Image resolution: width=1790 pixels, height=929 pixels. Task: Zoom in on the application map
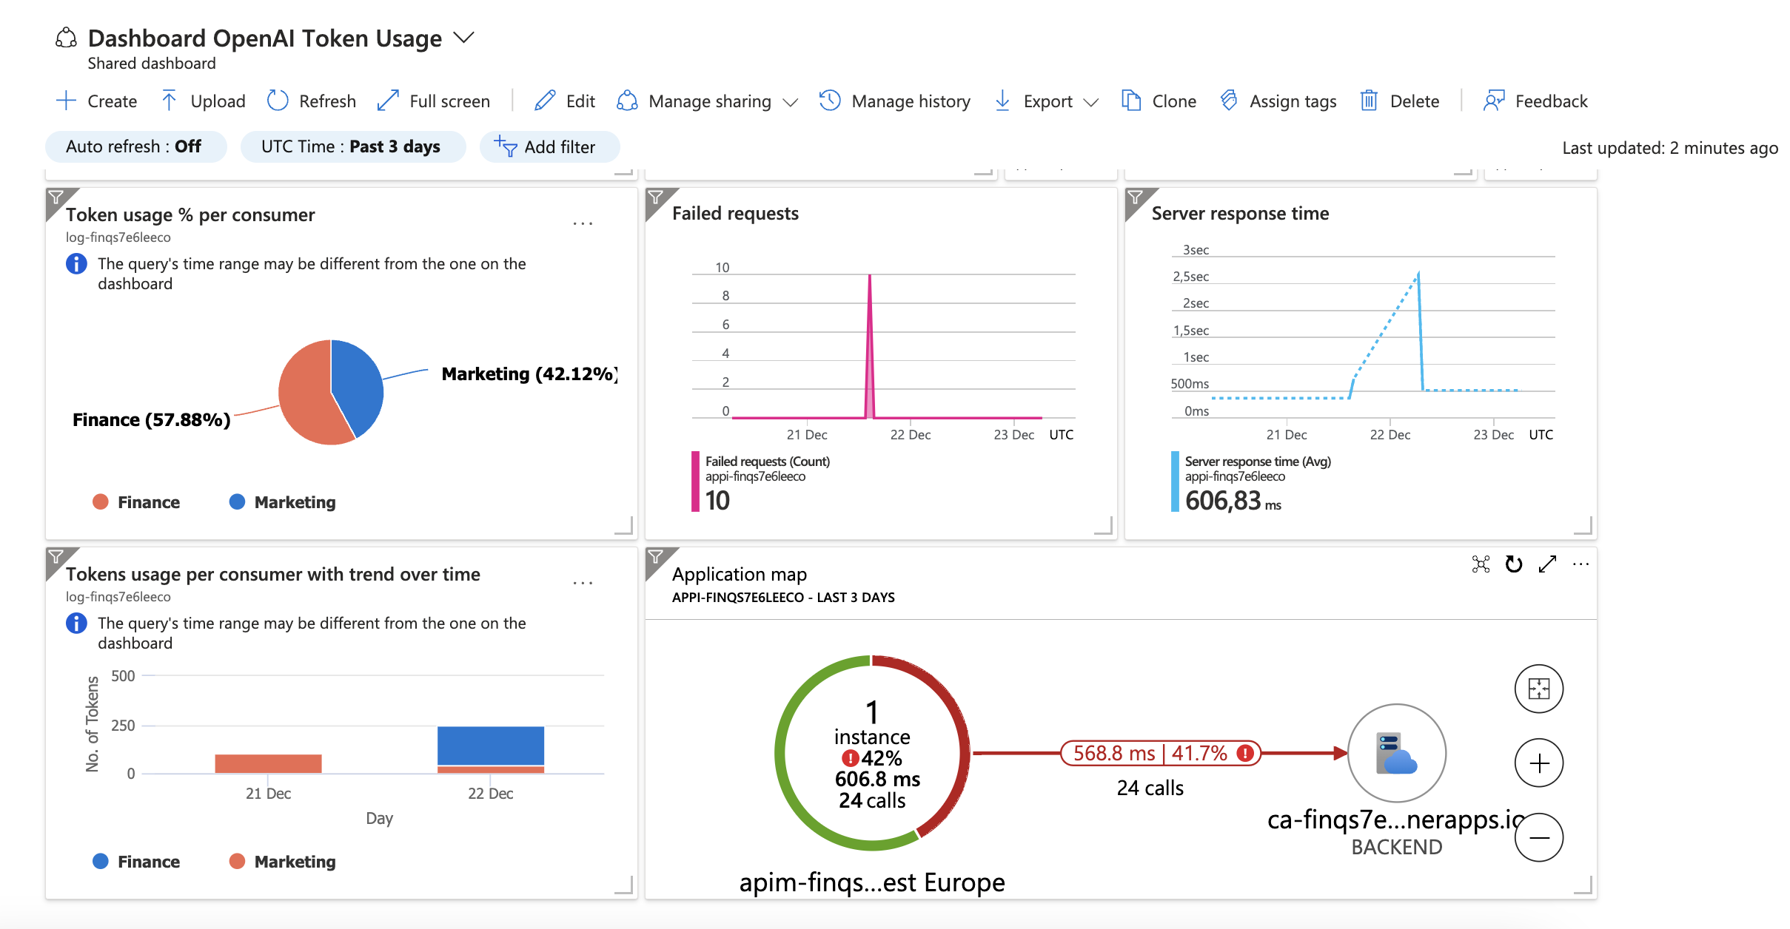(x=1538, y=763)
